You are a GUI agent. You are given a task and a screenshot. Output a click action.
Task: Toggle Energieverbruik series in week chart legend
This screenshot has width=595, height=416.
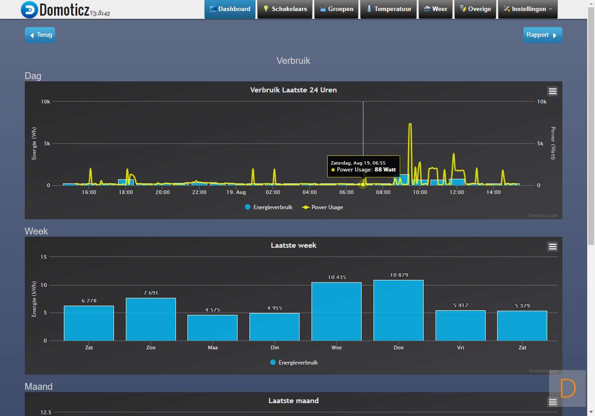pos(294,363)
